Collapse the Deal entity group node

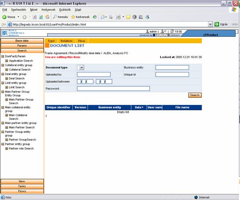(3, 74)
